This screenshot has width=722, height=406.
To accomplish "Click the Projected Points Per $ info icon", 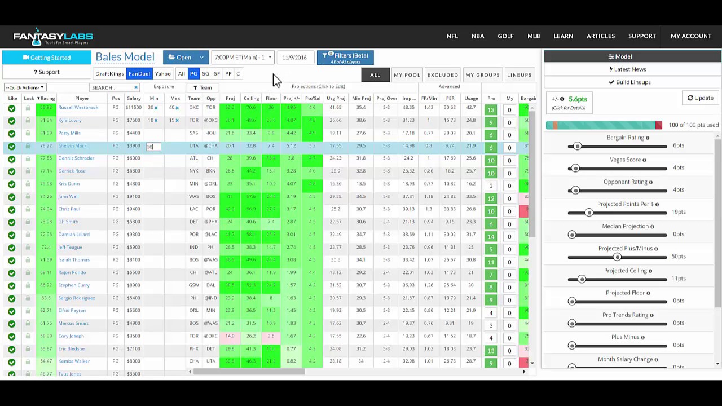I will click(657, 205).
